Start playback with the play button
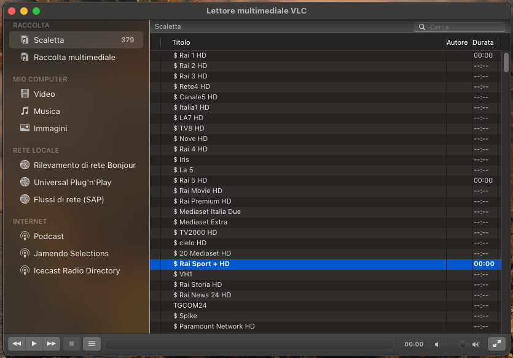The image size is (513, 358). [34, 344]
